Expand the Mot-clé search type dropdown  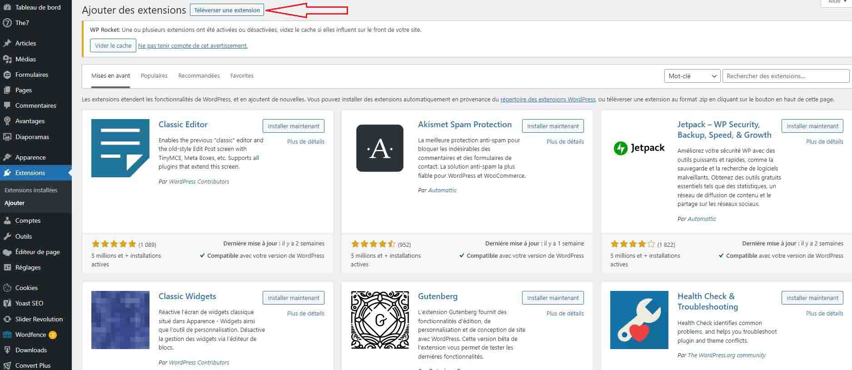pyautogui.click(x=692, y=76)
